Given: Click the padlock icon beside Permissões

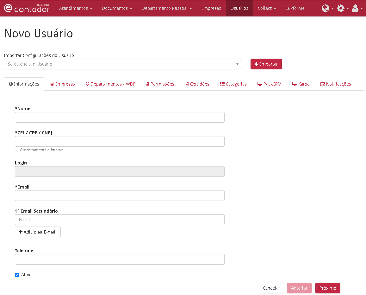Looking at the screenshot, I should [x=148, y=84].
